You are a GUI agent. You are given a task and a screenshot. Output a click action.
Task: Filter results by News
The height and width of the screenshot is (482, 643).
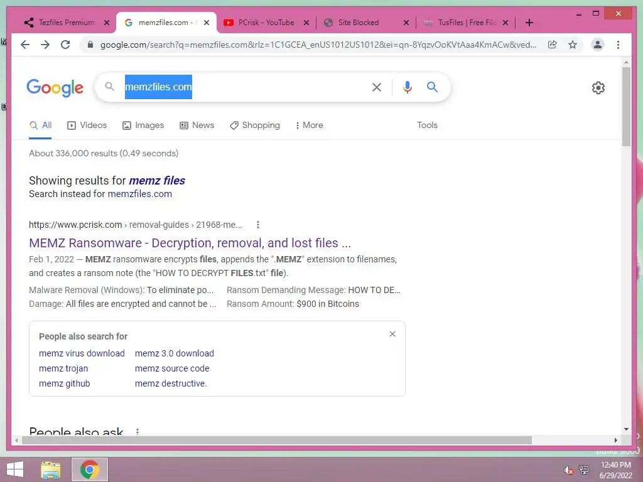click(197, 126)
